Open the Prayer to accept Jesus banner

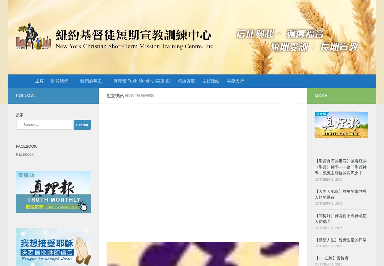(53, 247)
